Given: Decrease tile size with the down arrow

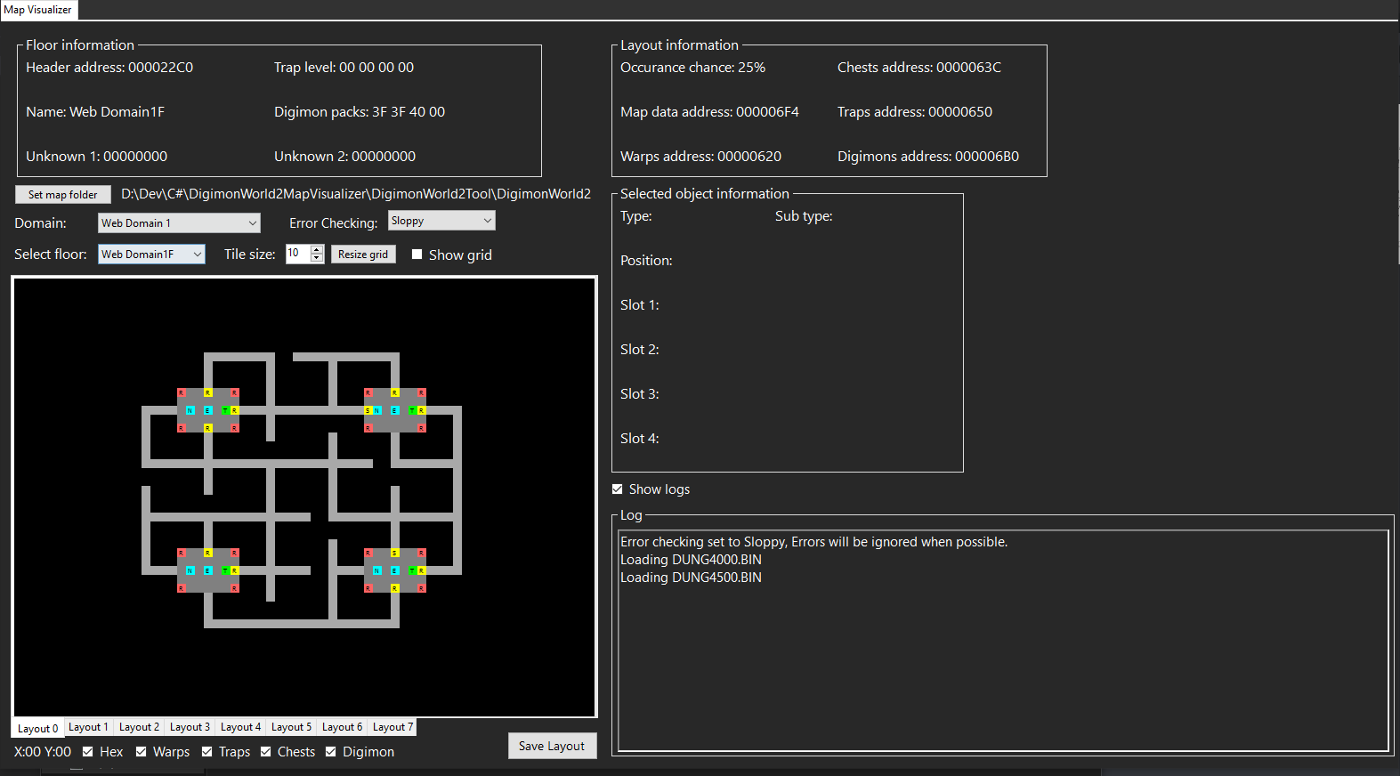Looking at the screenshot, I should 317,258.
